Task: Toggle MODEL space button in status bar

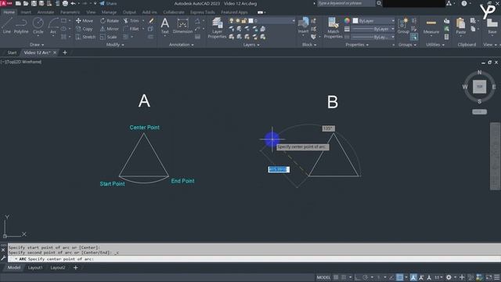Action: point(323,277)
